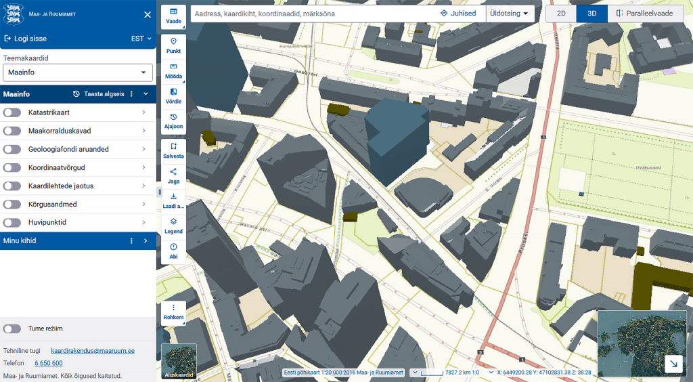The width and height of the screenshot is (693, 382).
Task: Click the X Y Z coordinates readout
Action: point(543,373)
